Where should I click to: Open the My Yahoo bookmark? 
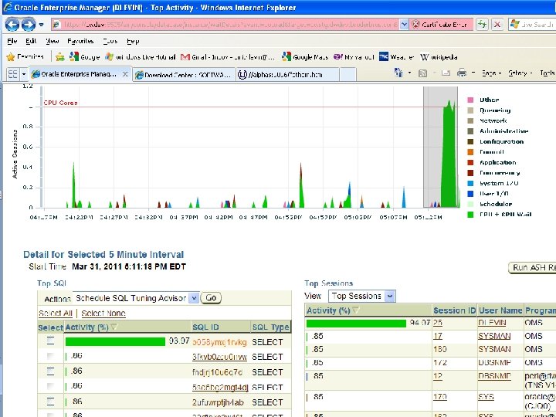pos(354,56)
